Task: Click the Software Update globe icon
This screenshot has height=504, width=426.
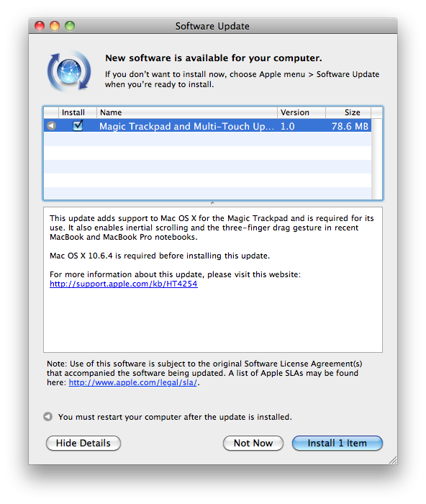Action: click(69, 71)
